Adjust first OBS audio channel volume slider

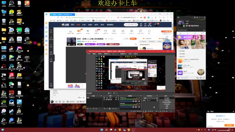click(x=127, y=101)
